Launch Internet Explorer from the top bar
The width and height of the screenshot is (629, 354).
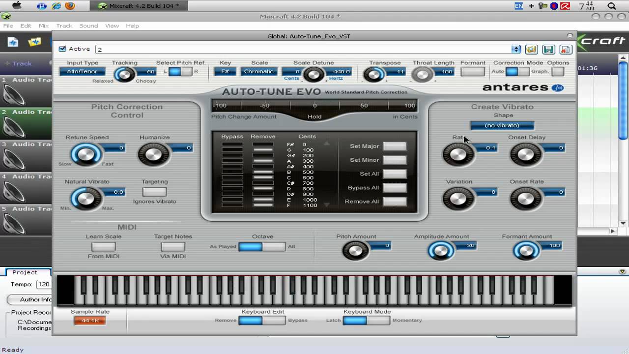(x=56, y=6)
